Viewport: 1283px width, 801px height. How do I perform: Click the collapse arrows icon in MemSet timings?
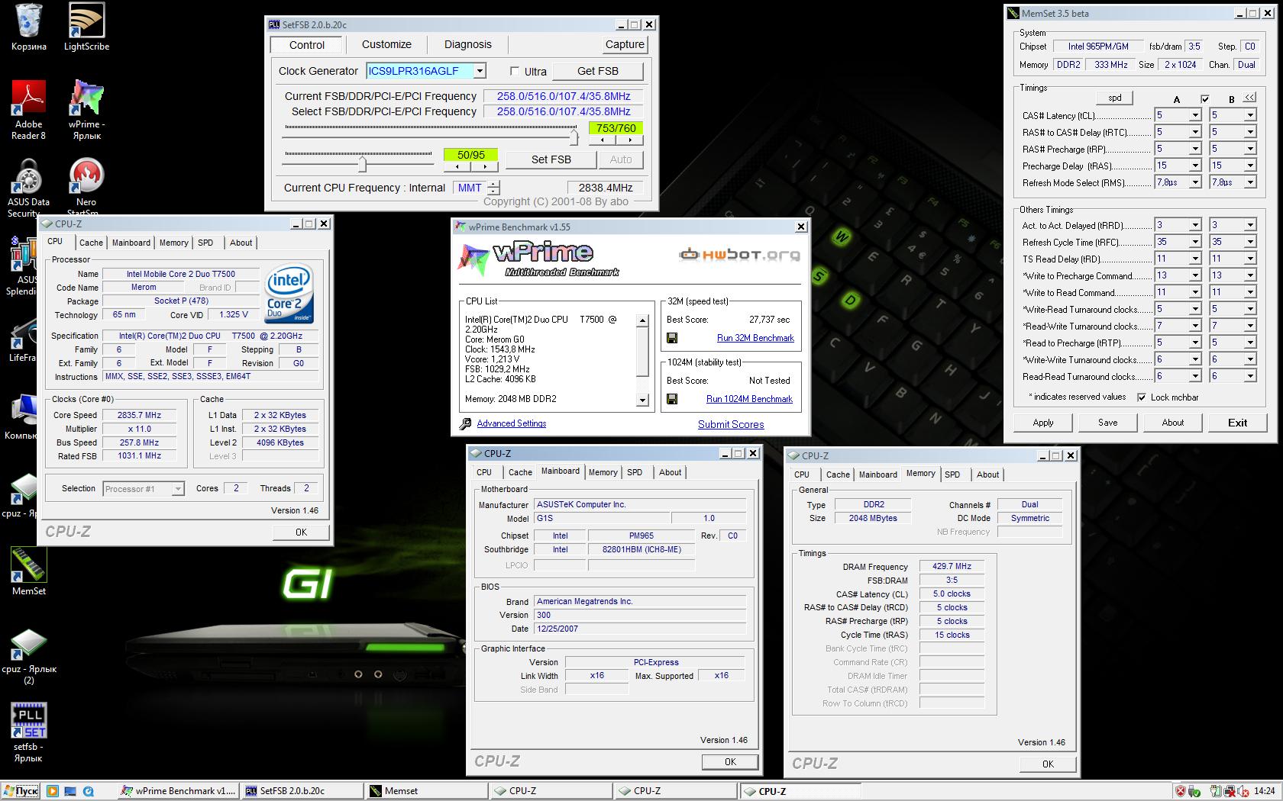click(x=1249, y=98)
